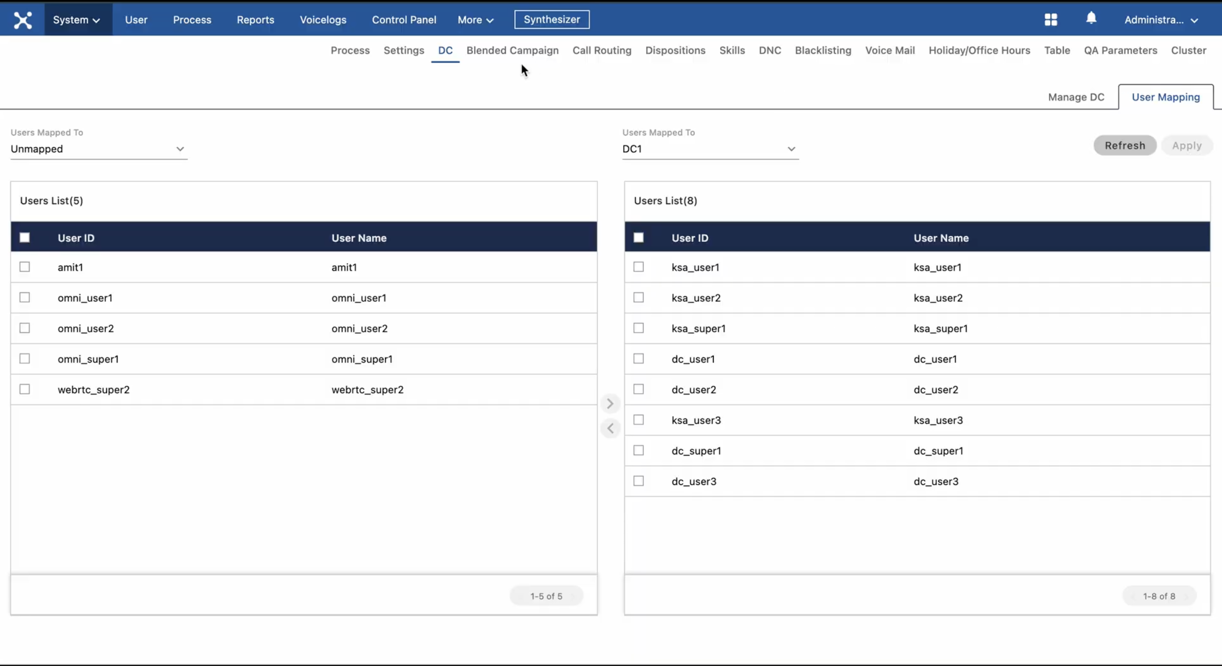This screenshot has width=1222, height=666.
Task: Go to next page in the Unmapped list
Action: point(574,596)
